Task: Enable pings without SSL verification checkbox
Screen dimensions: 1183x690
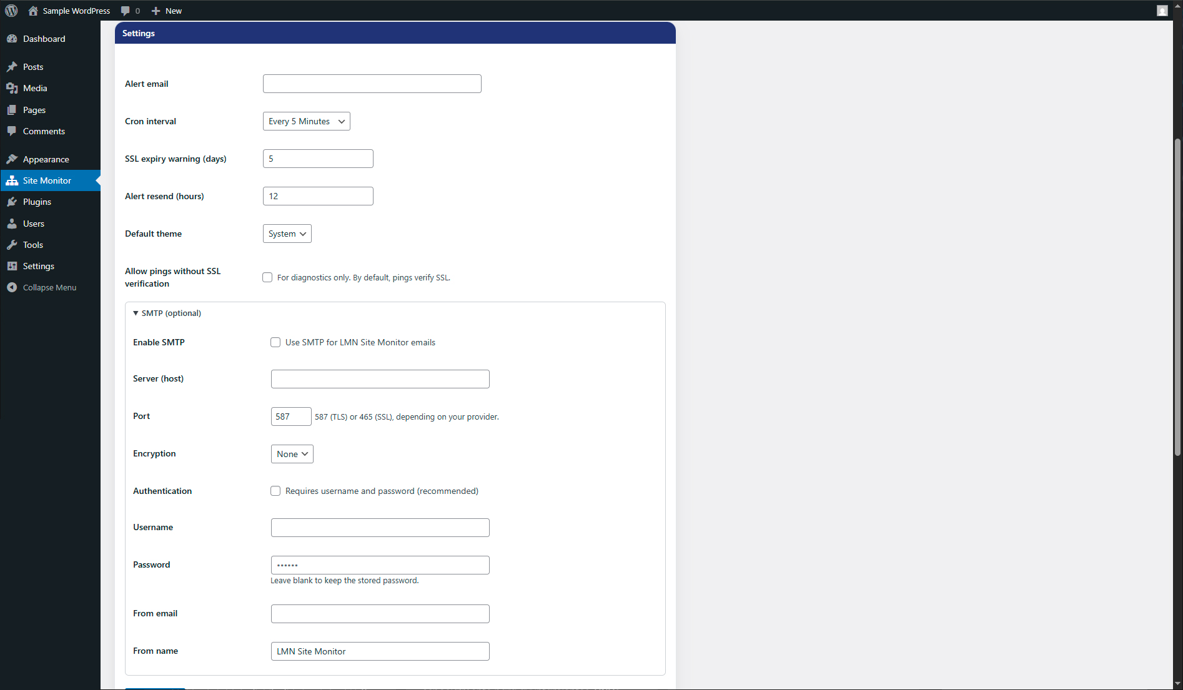Action: [267, 277]
